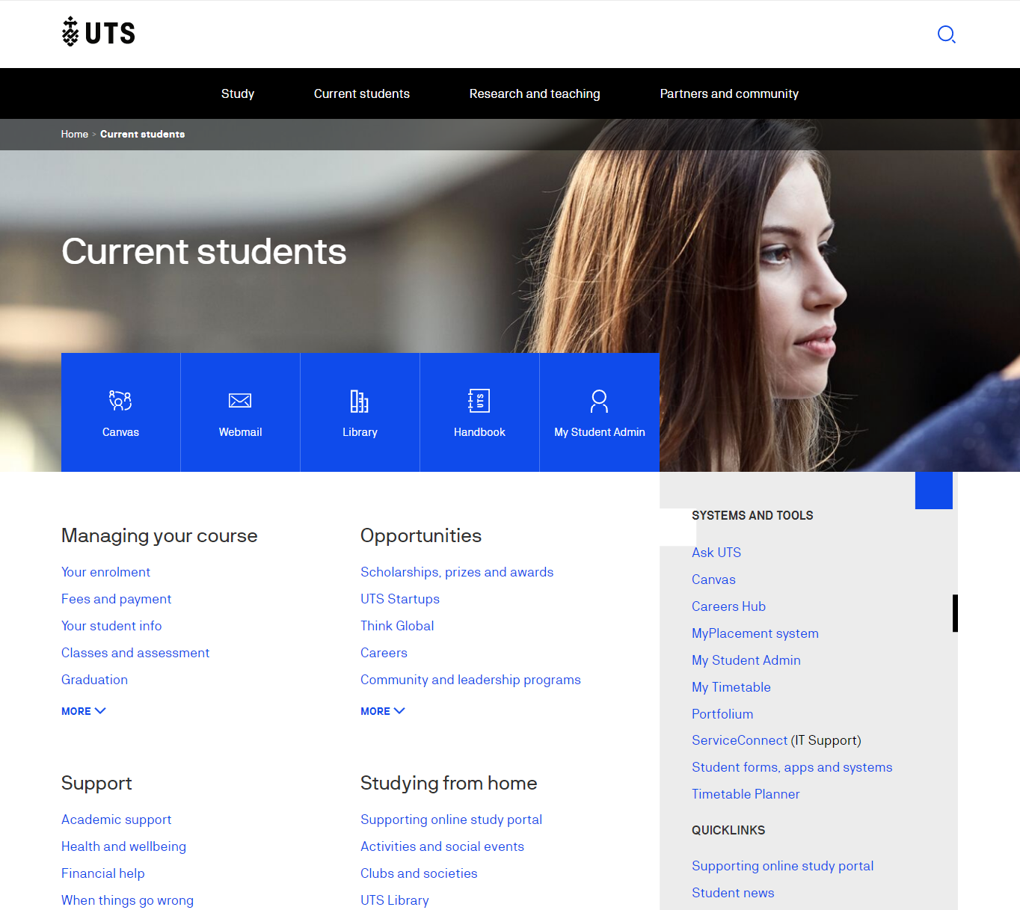Expand MORE under Managing your course
The height and width of the screenshot is (910, 1020).
[x=84, y=711]
